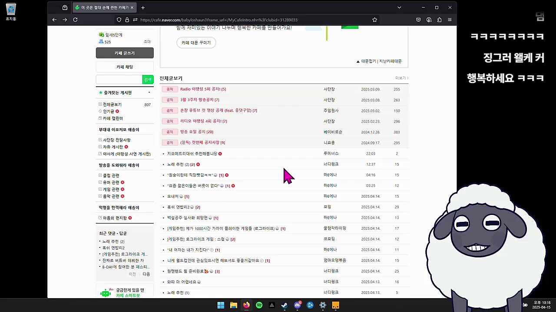
Task: Open the Firefox account icon
Action: pos(429,19)
